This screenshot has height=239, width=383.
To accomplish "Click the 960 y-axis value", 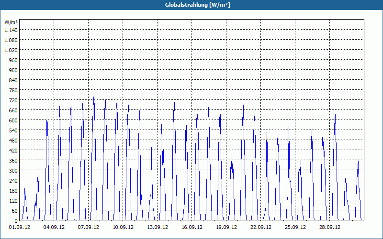I will click(x=14, y=60).
